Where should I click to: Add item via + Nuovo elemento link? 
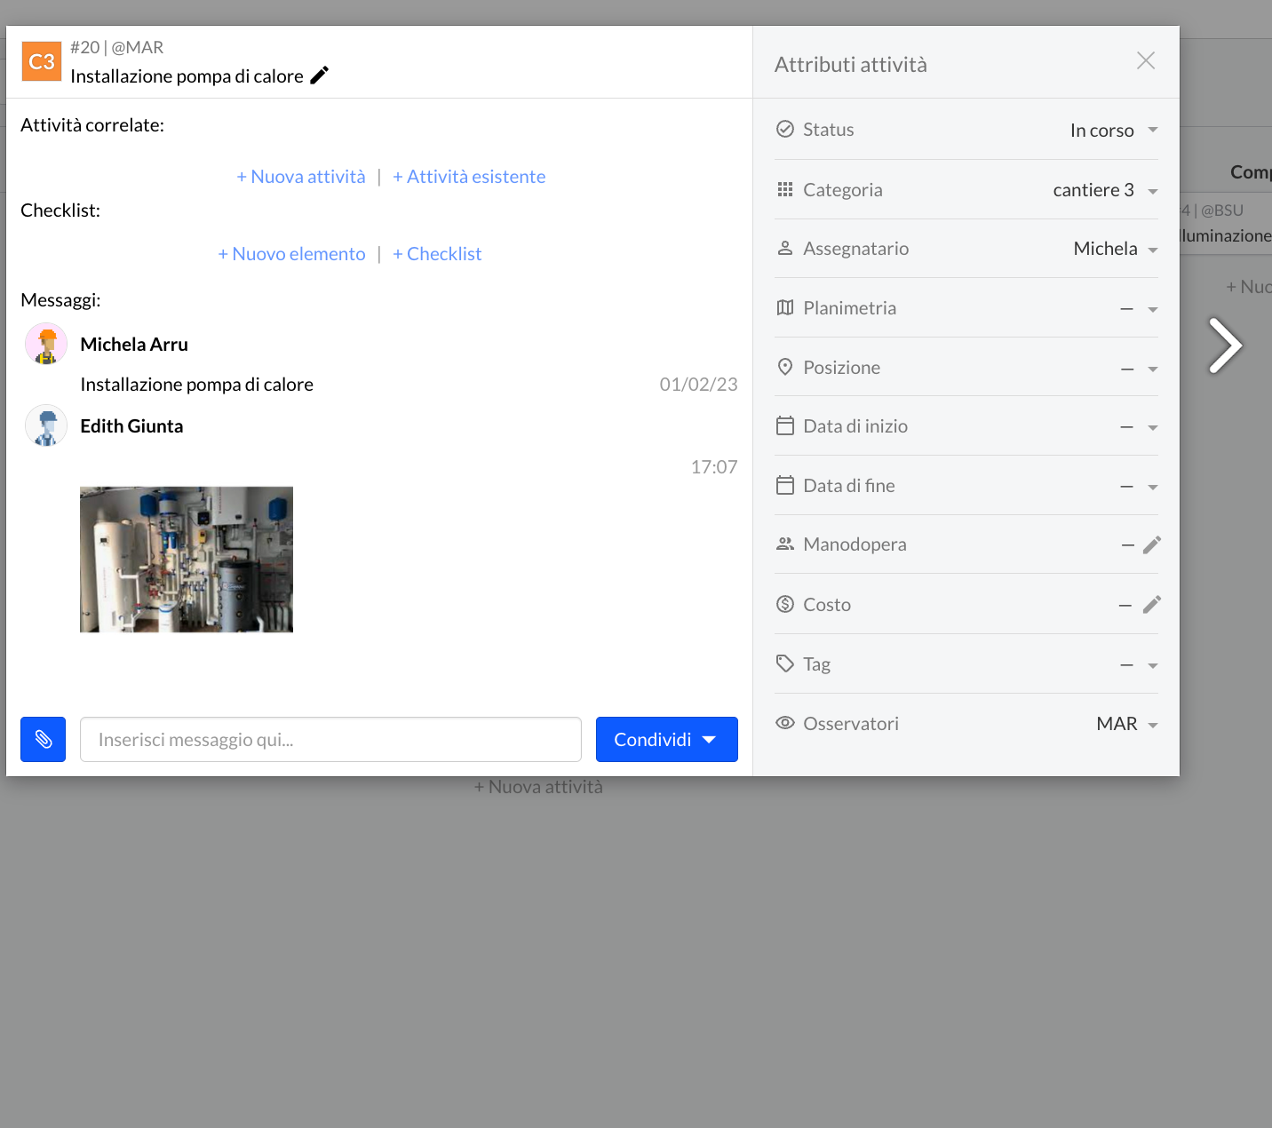point(291,254)
